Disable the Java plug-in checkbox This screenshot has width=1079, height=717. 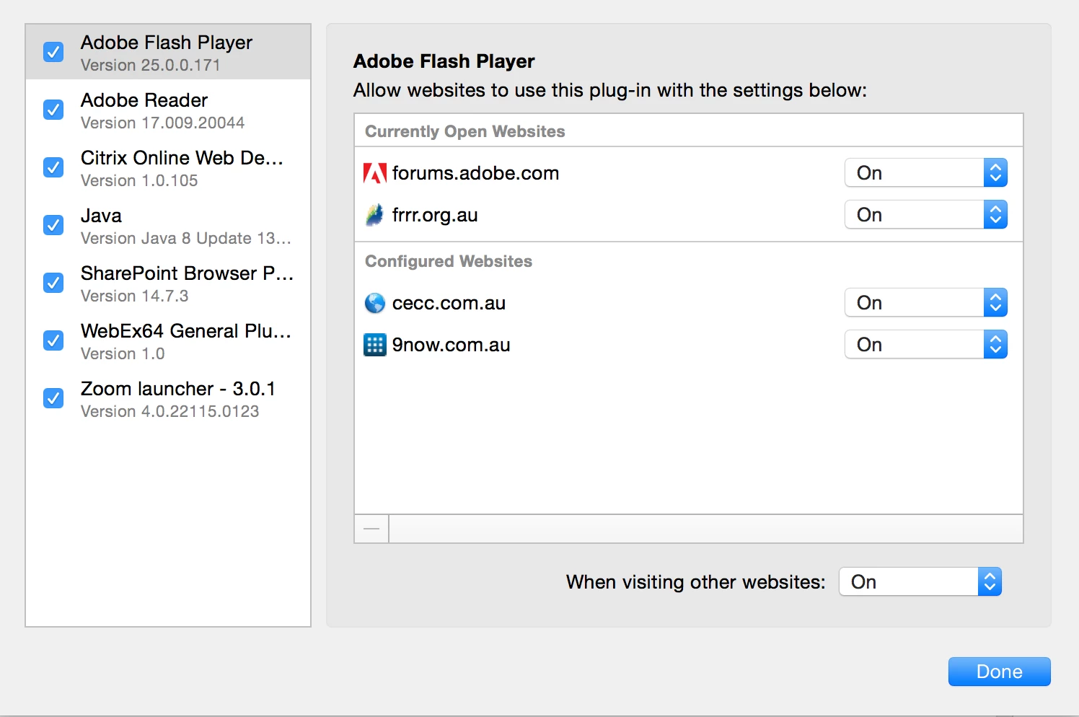[x=53, y=225]
